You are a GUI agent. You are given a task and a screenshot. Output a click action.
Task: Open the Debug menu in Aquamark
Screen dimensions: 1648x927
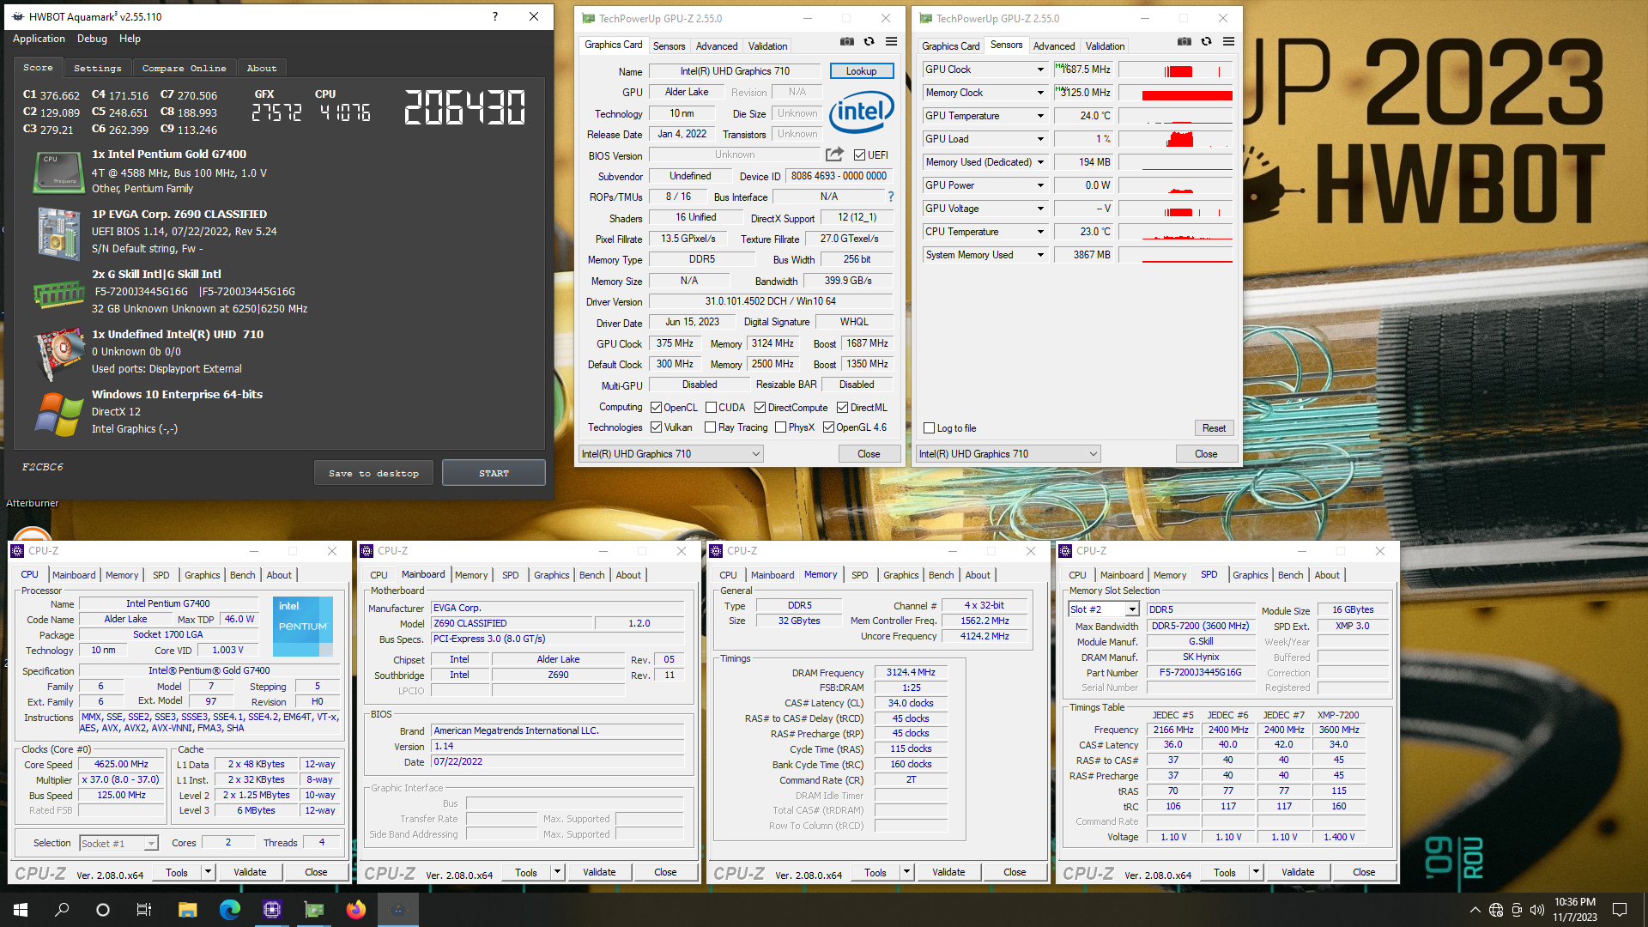point(92,39)
